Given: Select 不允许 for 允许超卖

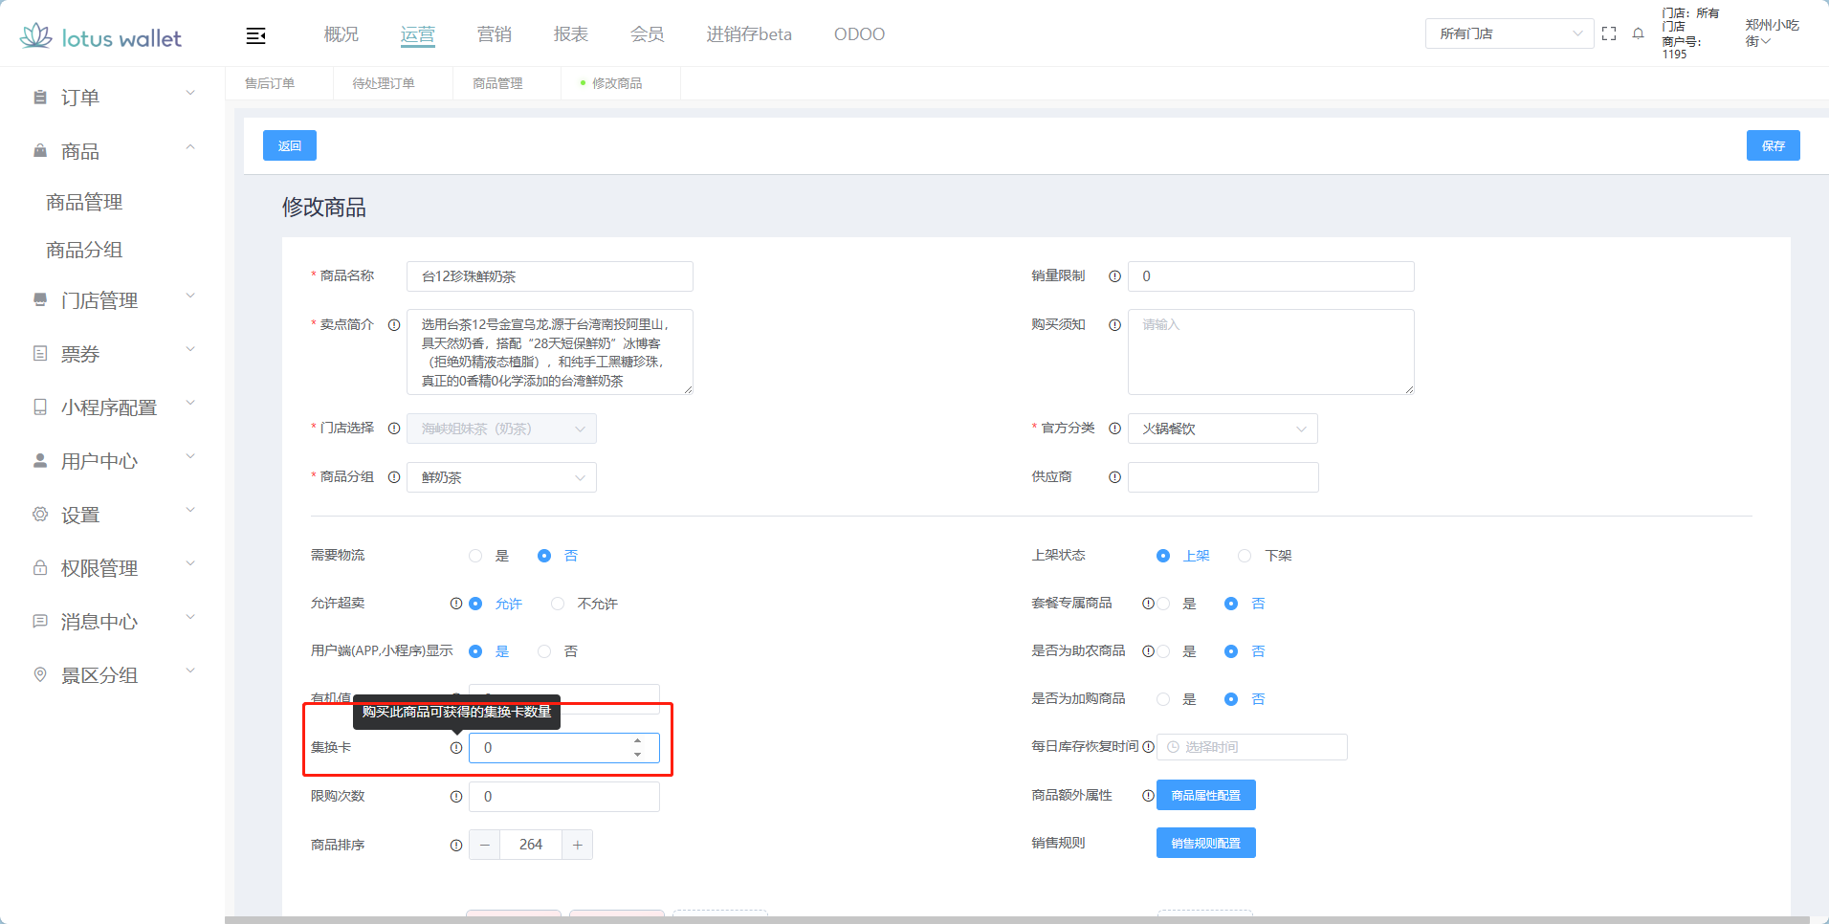Looking at the screenshot, I should tap(558, 604).
